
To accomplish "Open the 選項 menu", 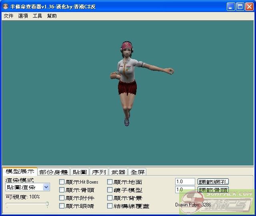I will pyautogui.click(x=23, y=16).
